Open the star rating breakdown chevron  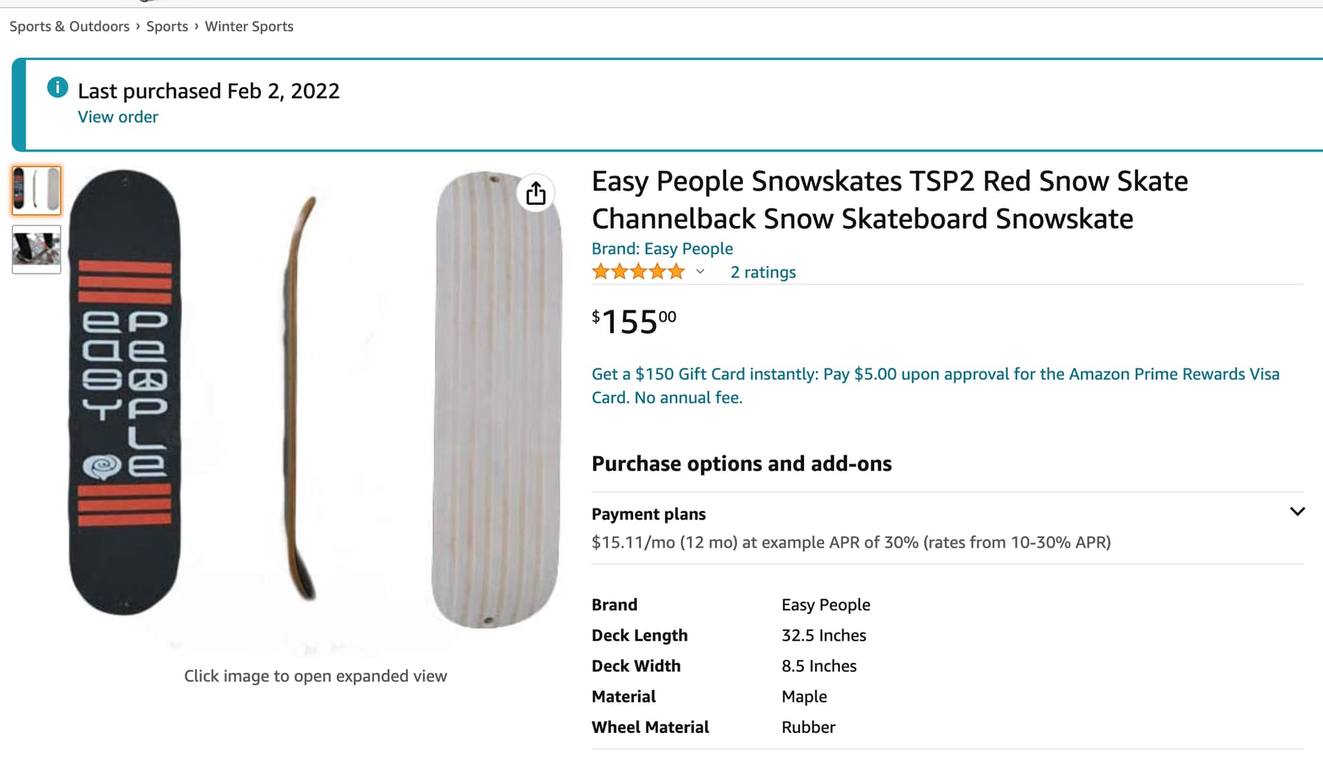click(700, 272)
